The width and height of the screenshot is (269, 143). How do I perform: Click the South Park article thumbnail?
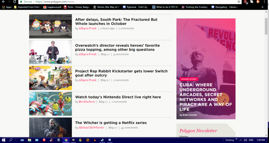(50, 26)
